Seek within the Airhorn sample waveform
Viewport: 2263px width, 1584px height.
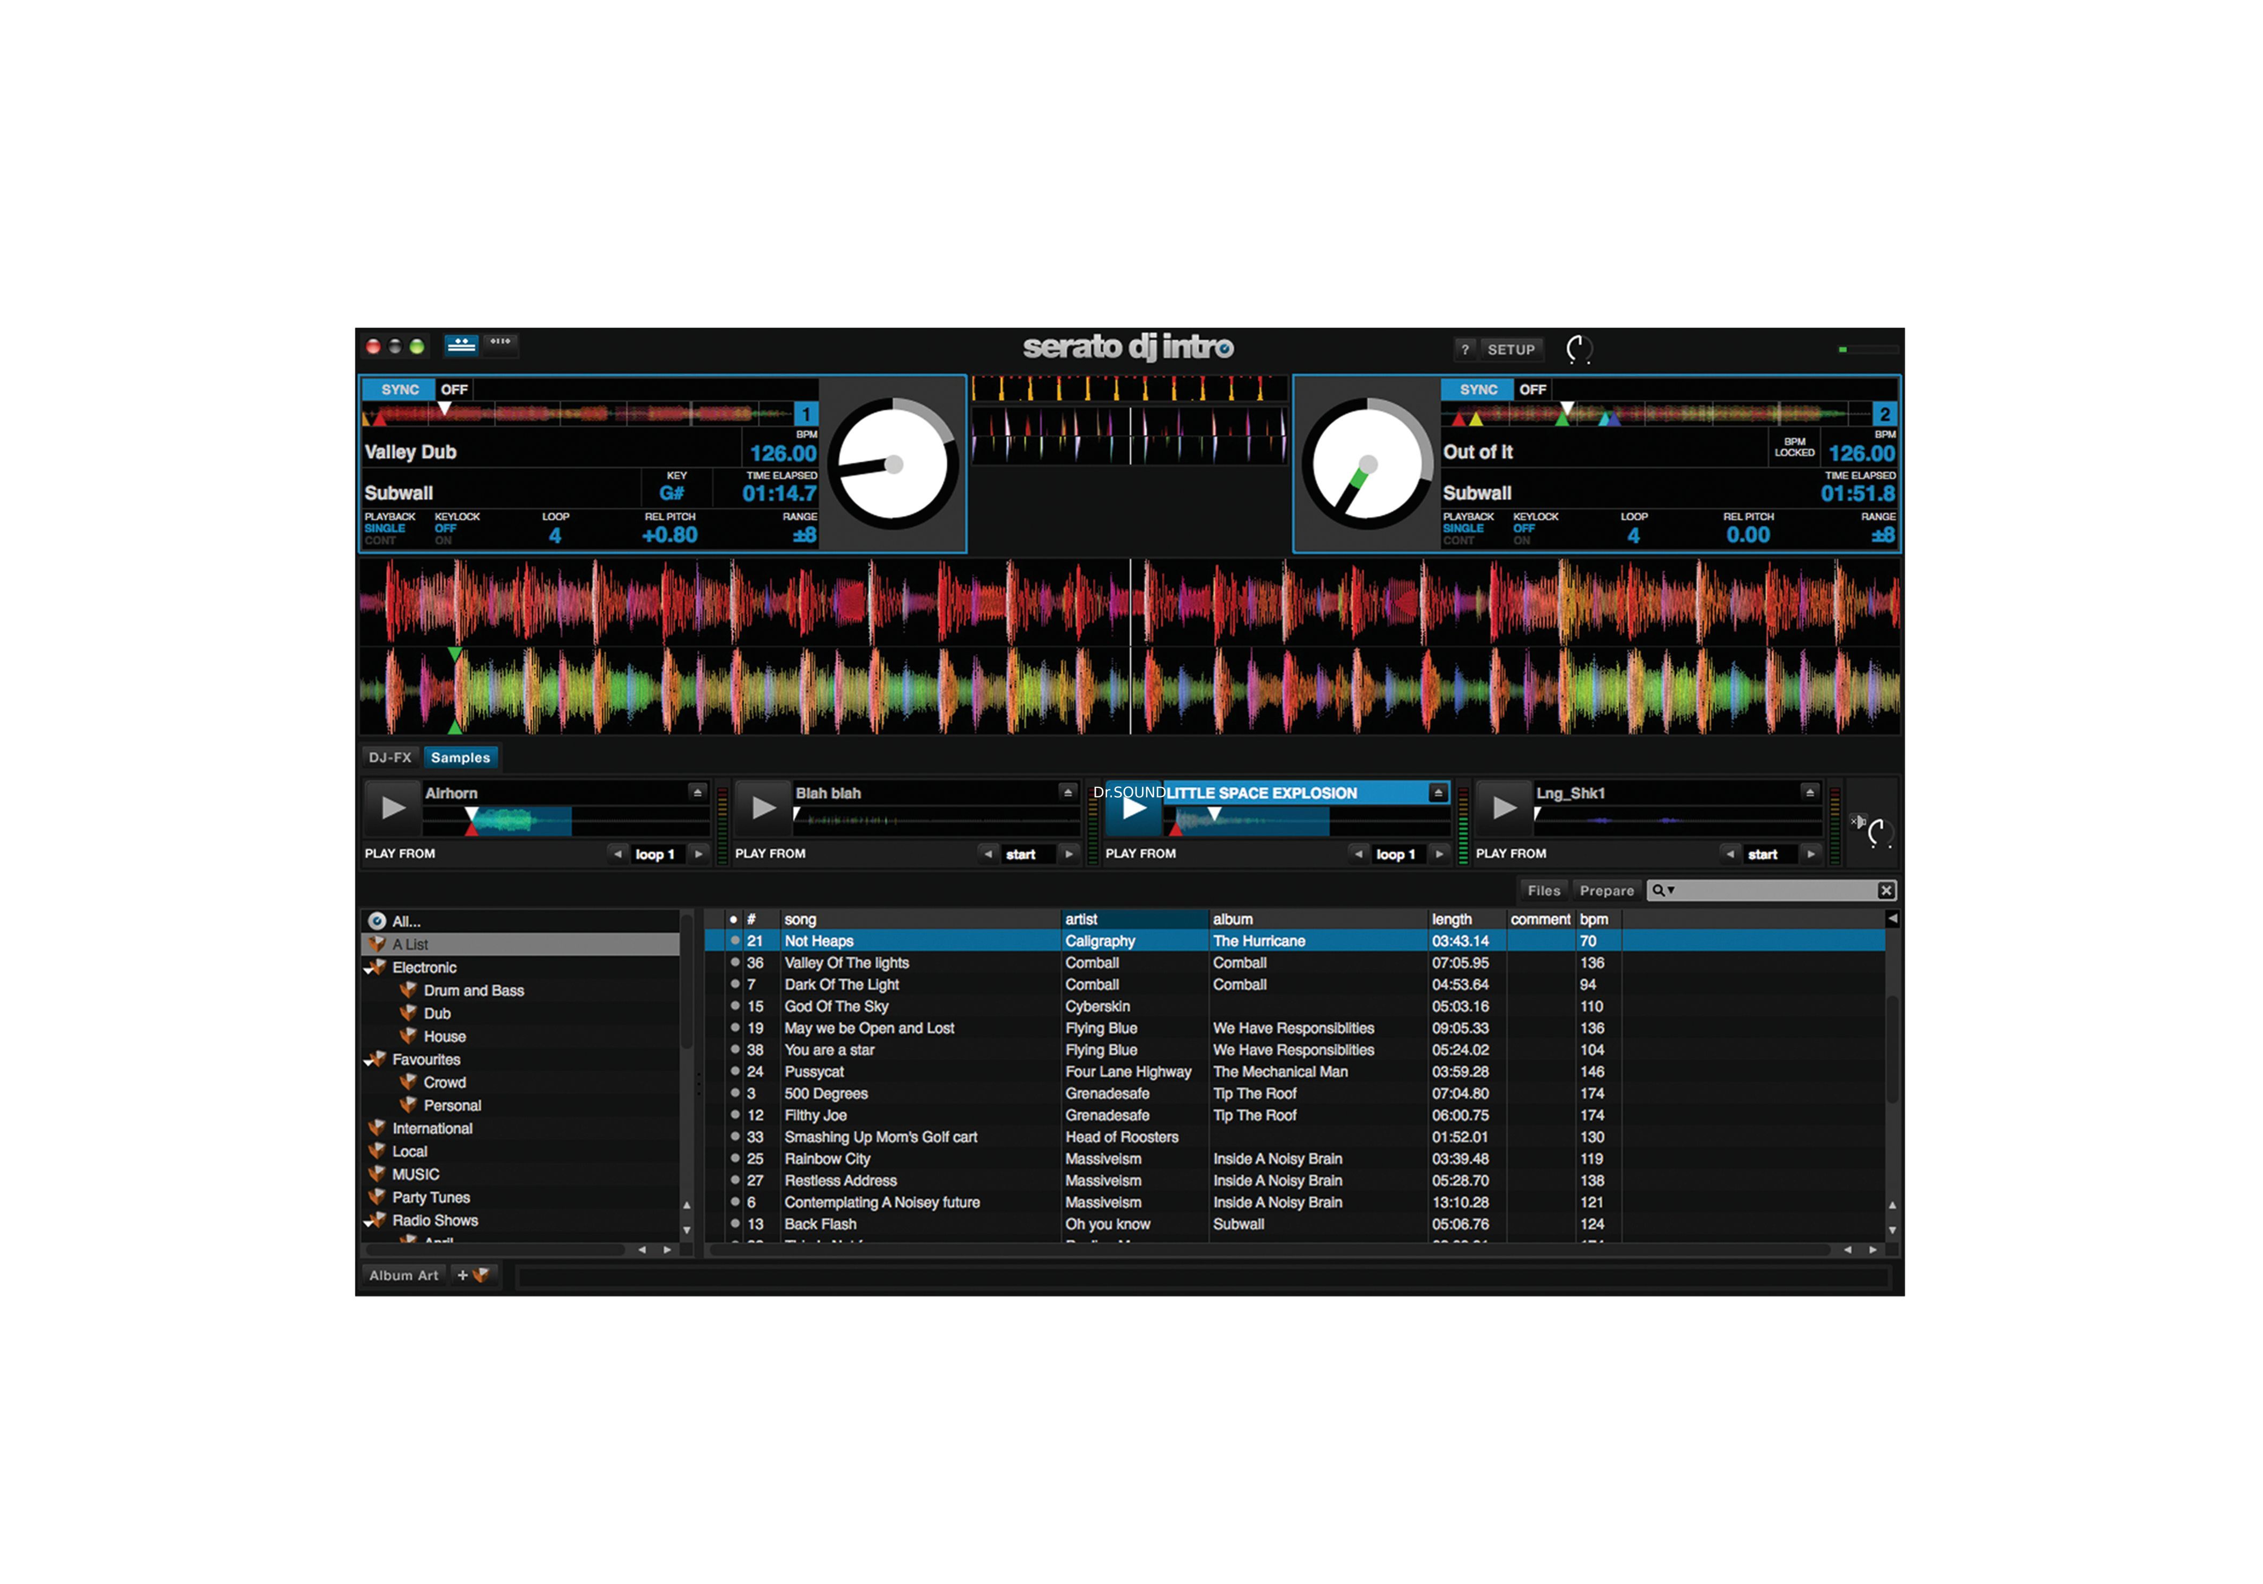click(566, 820)
